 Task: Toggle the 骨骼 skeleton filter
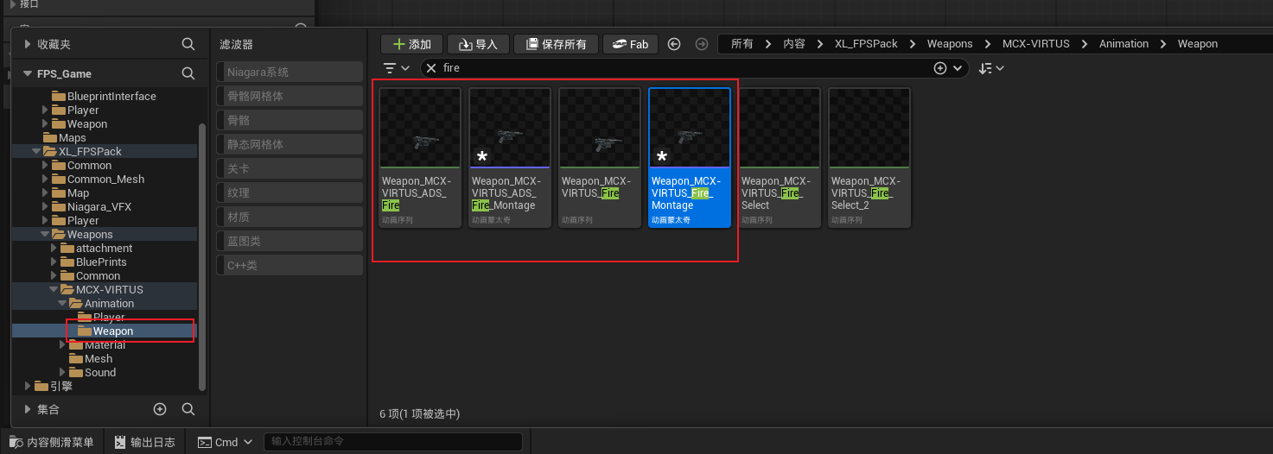[290, 120]
